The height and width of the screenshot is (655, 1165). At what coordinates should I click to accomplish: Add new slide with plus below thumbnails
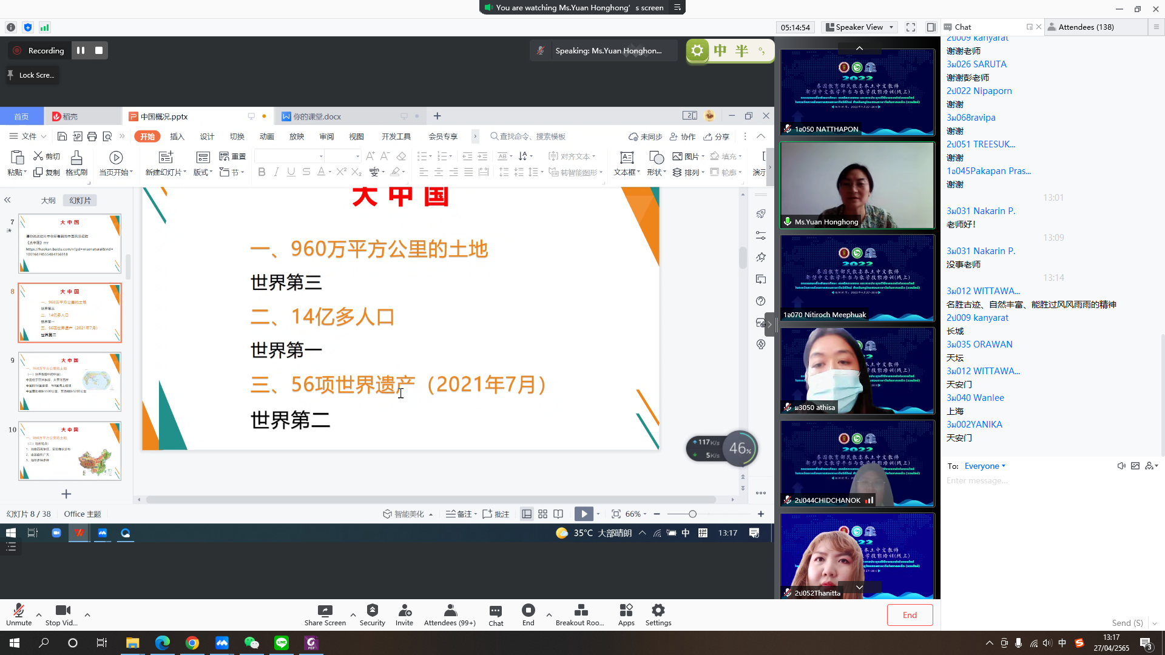[x=67, y=494]
